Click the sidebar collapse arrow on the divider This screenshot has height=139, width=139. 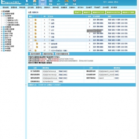tap(26, 85)
